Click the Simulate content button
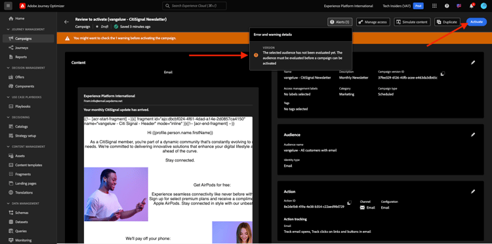Image resolution: width=492 pixels, height=244 pixels. (x=412, y=22)
